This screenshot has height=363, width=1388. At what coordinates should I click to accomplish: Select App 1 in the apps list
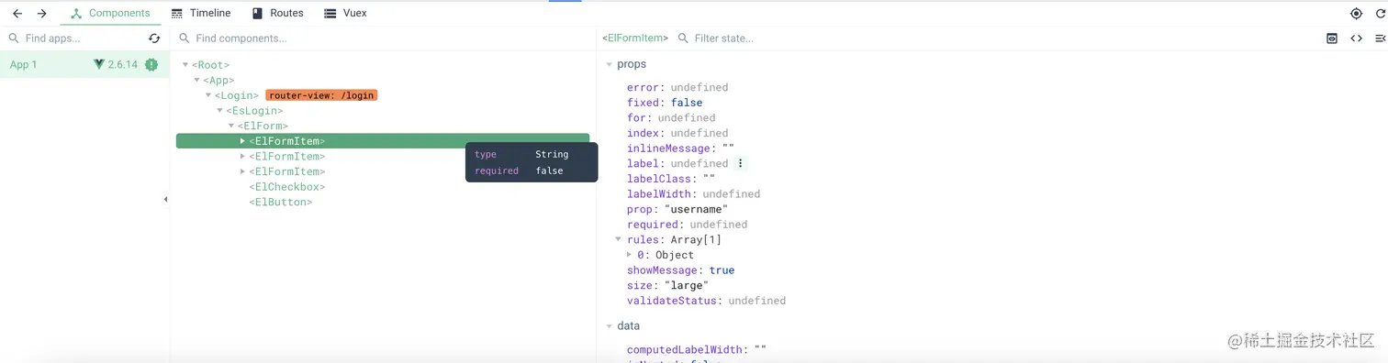click(x=84, y=64)
